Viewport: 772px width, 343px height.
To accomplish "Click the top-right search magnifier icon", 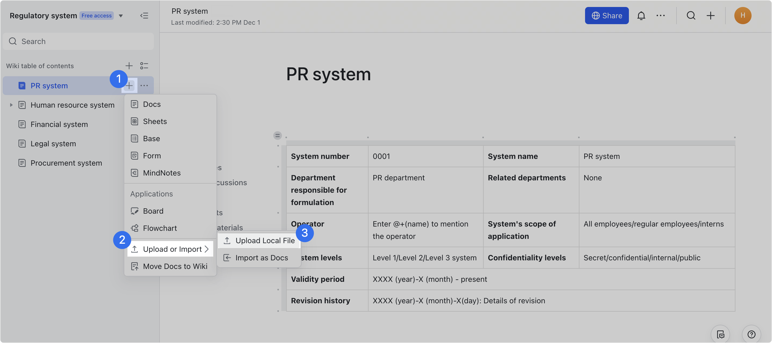I will click(691, 16).
